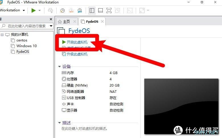Click the 20 GB disk value

114,85
